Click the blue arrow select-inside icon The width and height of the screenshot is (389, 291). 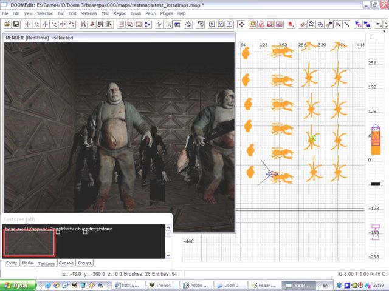[x=358, y=24]
